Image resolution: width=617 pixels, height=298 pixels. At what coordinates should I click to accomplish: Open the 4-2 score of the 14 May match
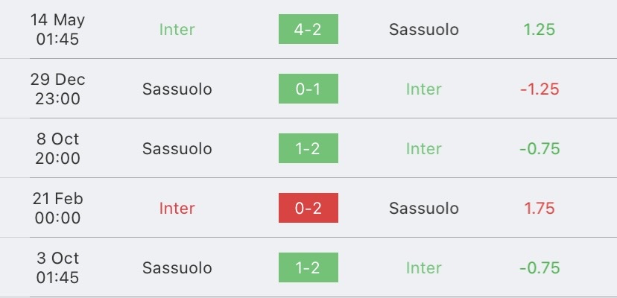(x=308, y=29)
